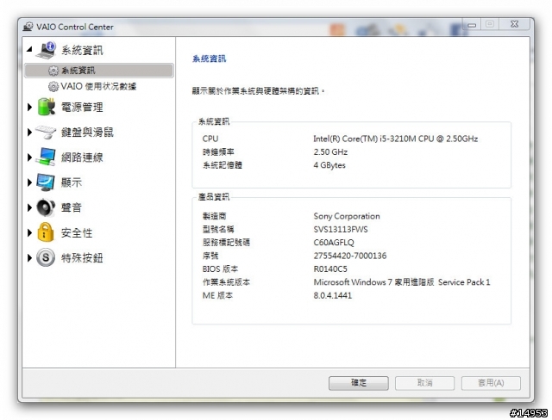
Task: Select 網路連線 category label
Action: coord(82,157)
